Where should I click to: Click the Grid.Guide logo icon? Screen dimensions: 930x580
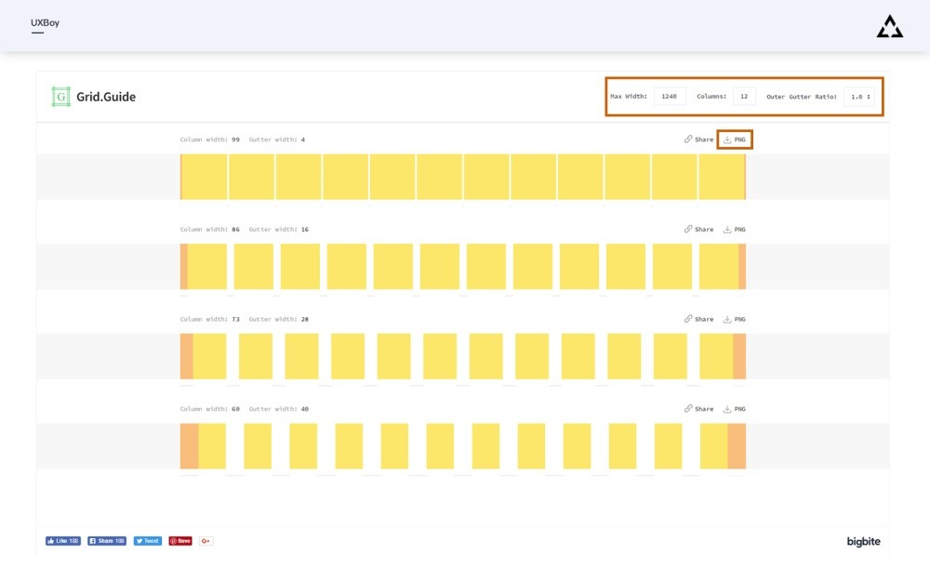(60, 96)
